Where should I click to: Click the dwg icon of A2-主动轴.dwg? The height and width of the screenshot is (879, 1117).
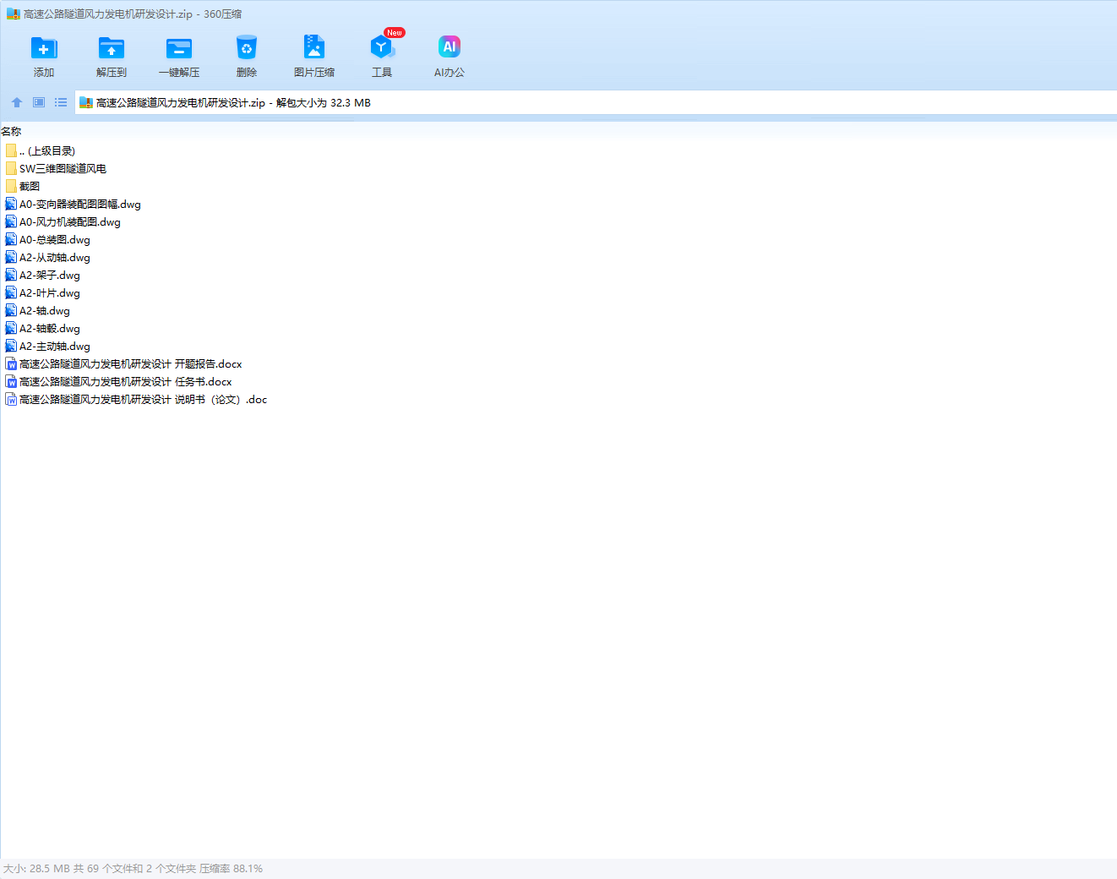tap(11, 346)
